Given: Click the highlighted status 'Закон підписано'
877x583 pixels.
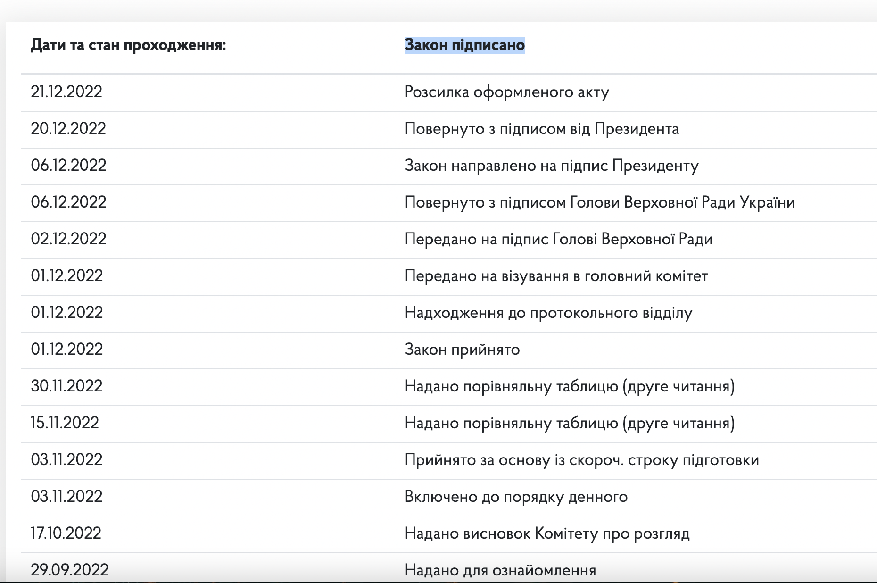Looking at the screenshot, I should (464, 45).
